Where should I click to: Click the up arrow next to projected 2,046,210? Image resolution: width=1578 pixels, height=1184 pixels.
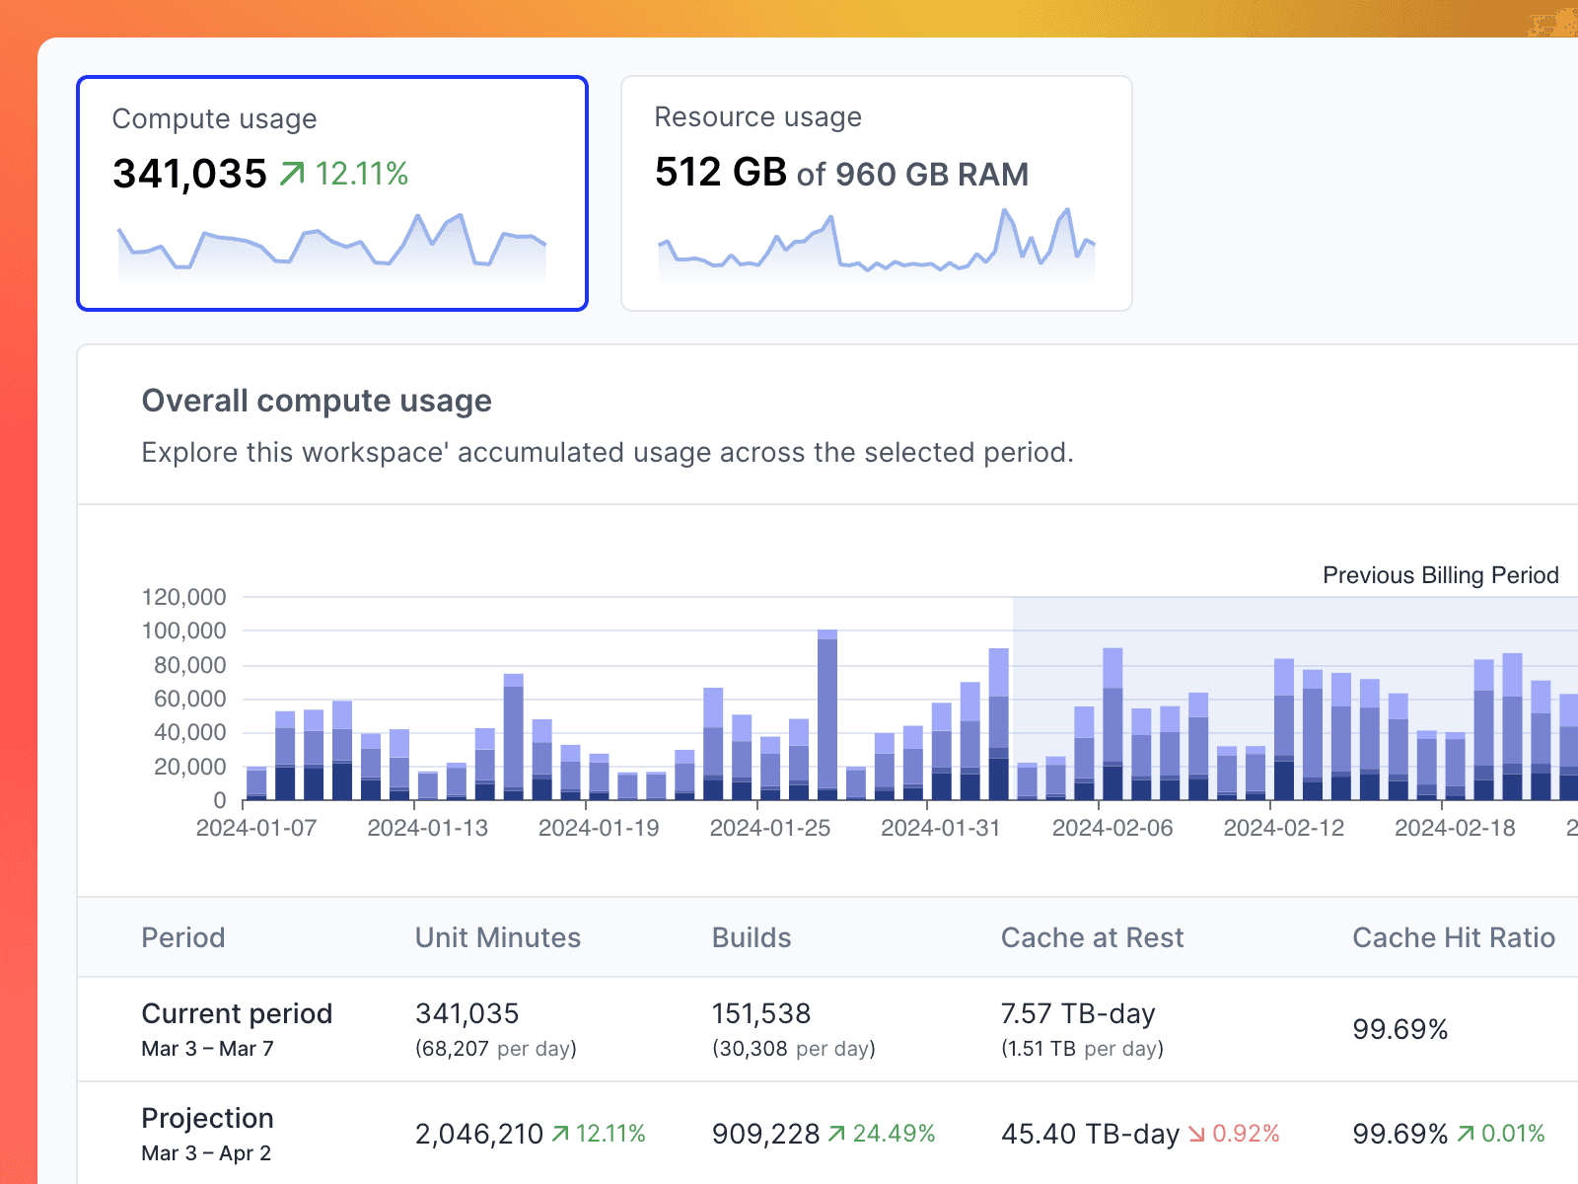coord(560,1134)
